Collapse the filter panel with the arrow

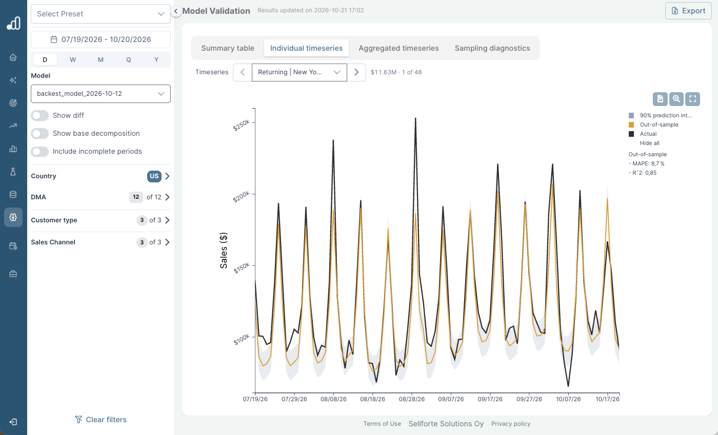pyautogui.click(x=176, y=11)
